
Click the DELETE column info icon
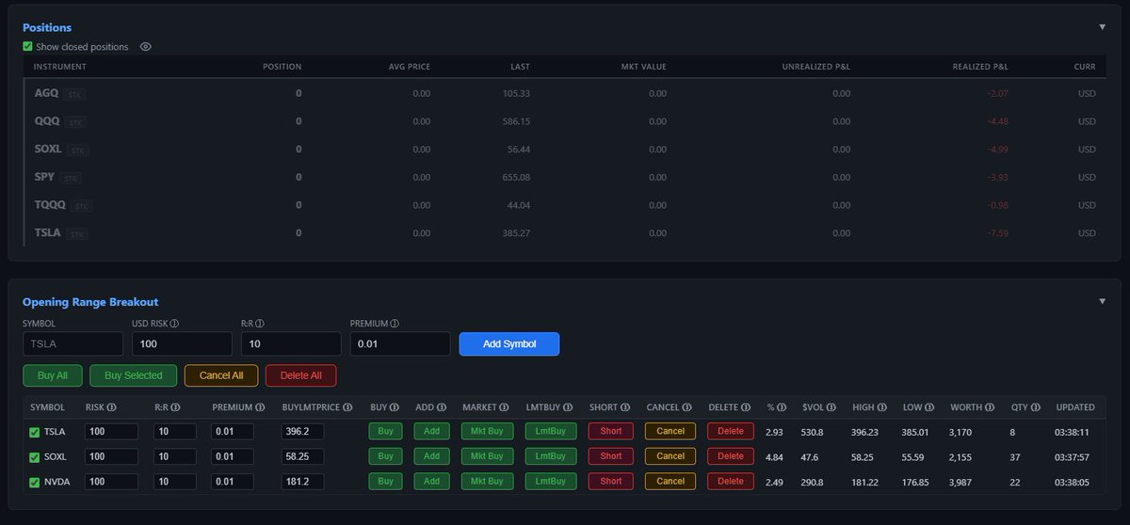(747, 407)
